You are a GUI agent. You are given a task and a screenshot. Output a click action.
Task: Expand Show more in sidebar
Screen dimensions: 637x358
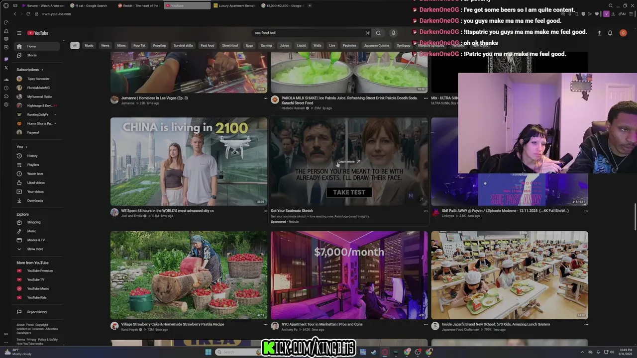37,249
